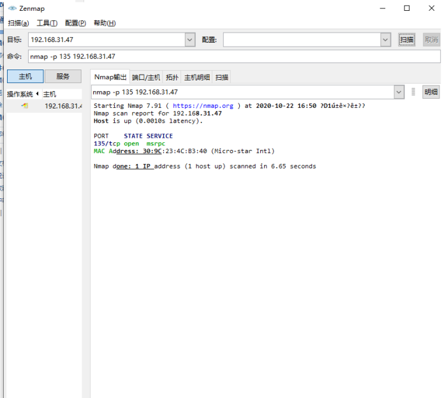Open the 配置 menu in the menu bar
Image resolution: width=442 pixels, height=398 pixels.
(x=75, y=23)
